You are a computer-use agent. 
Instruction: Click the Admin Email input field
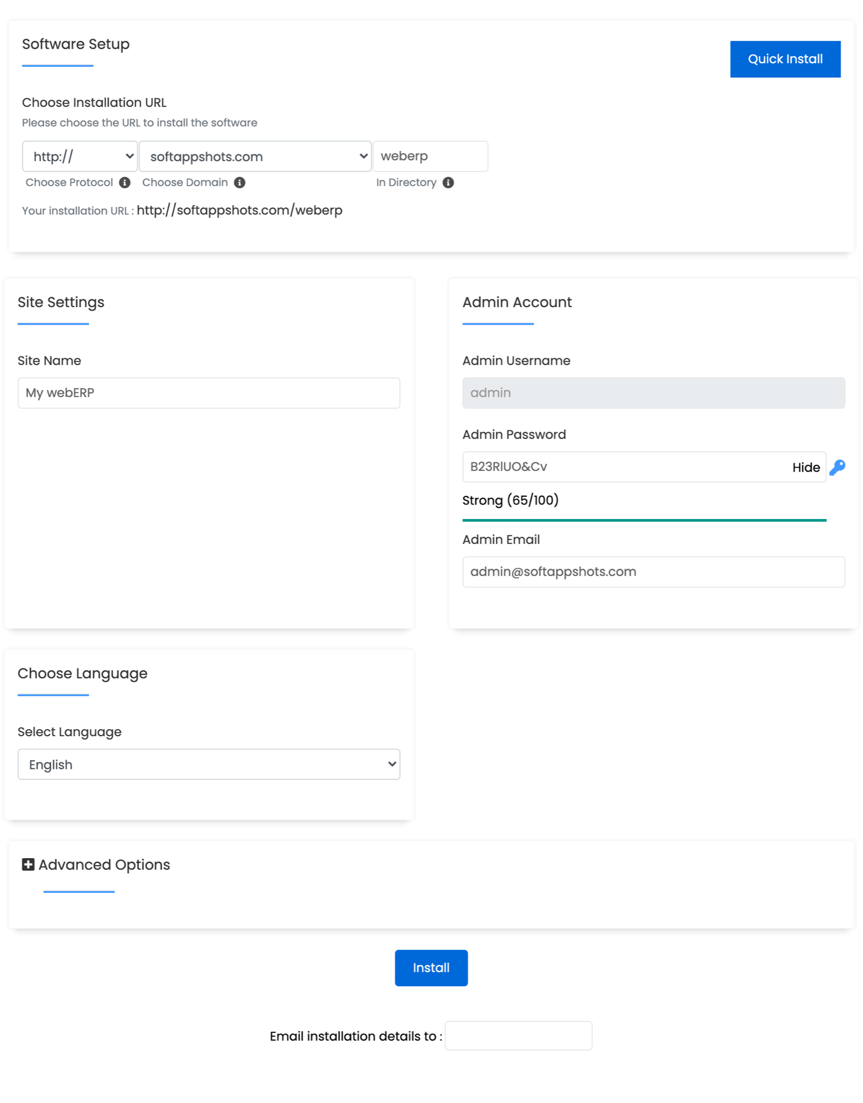click(653, 572)
